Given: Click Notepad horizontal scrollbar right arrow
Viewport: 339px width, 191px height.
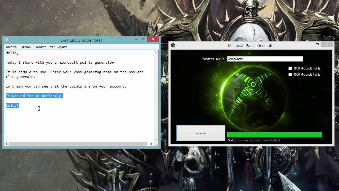Looking at the screenshot, I should coord(151,144).
